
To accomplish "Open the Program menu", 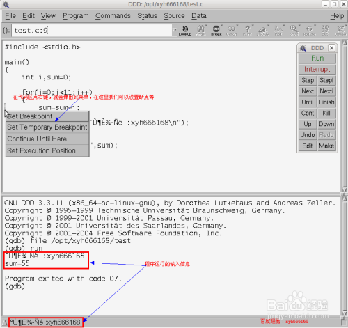I will click(x=76, y=16).
